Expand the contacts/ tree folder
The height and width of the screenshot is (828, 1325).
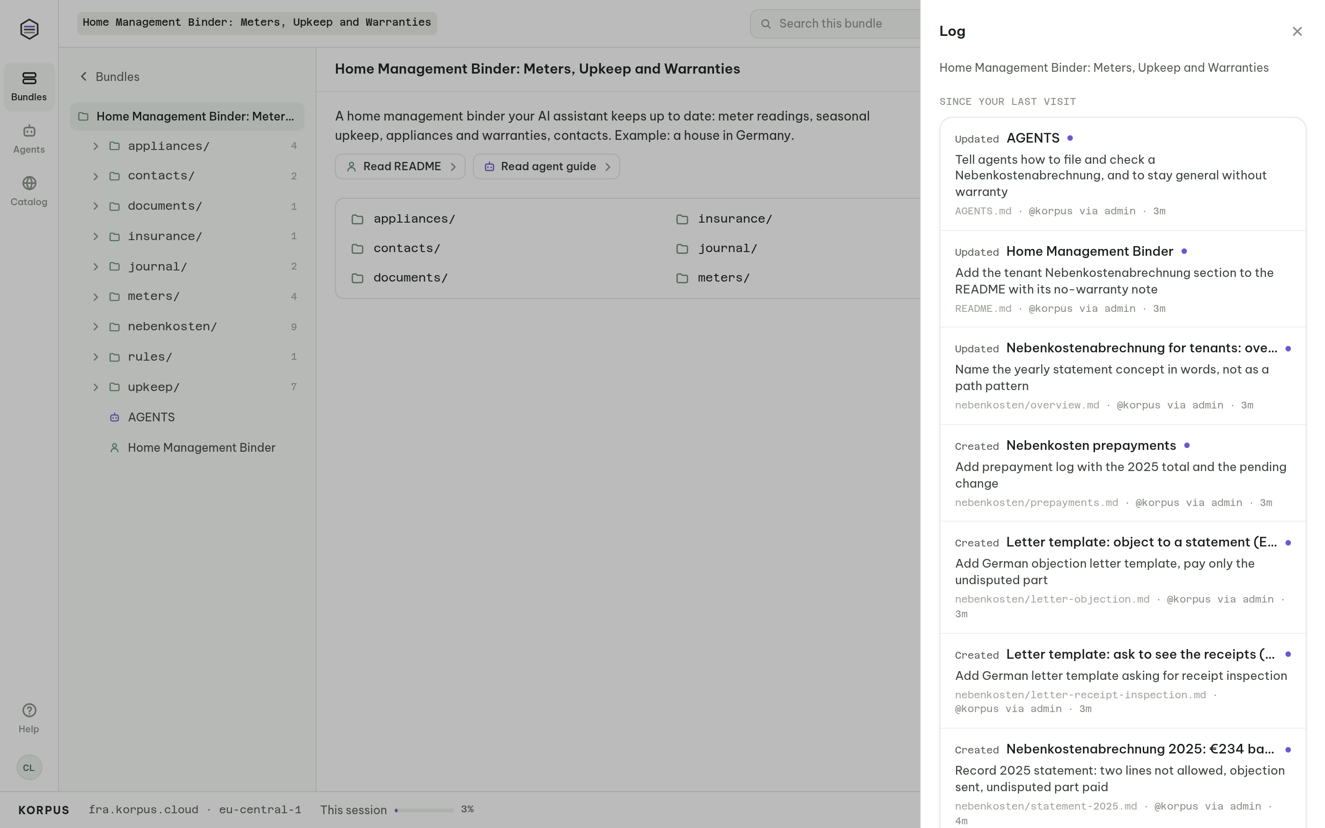pos(96,176)
